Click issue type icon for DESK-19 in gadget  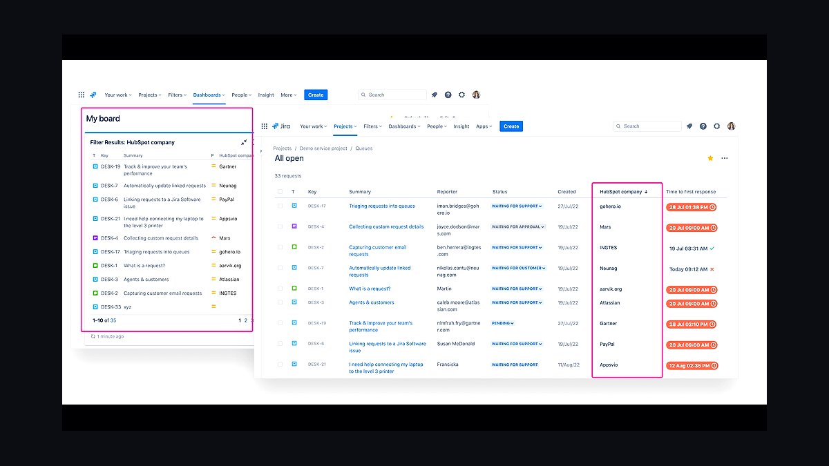[95, 166]
